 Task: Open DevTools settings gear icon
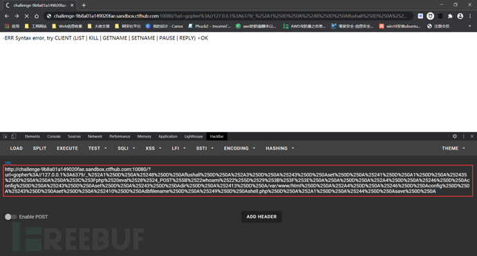click(x=454, y=136)
